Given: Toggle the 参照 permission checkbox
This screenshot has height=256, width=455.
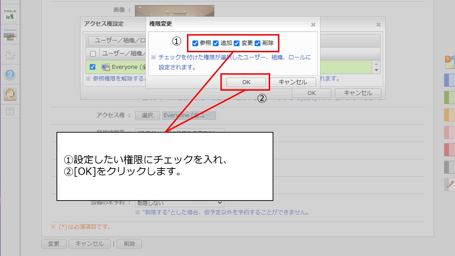Looking at the screenshot, I should click(x=195, y=43).
